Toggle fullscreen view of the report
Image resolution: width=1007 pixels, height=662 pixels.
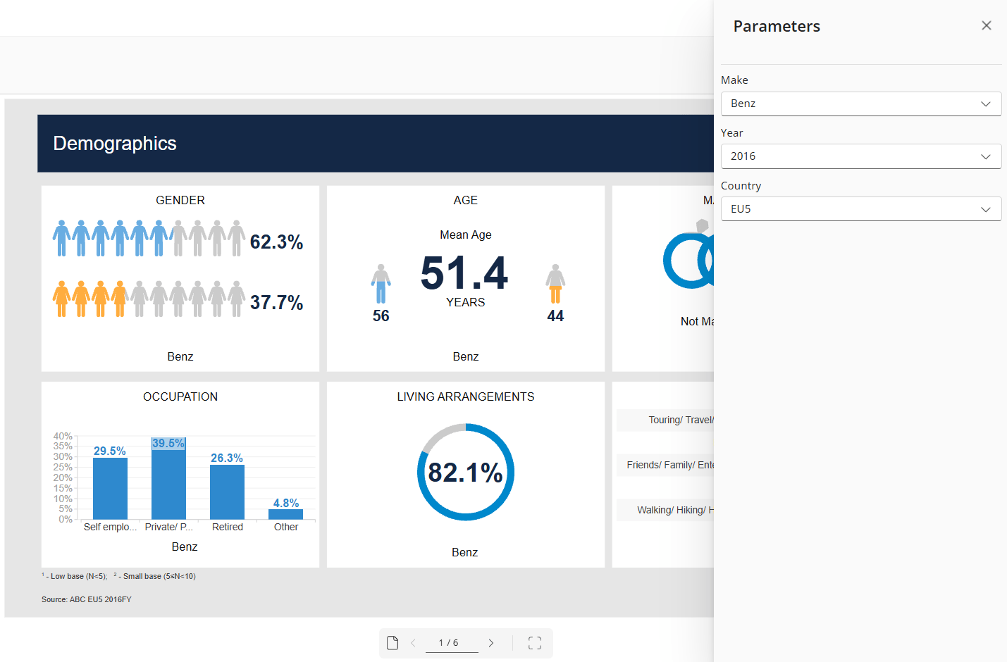[x=535, y=643]
